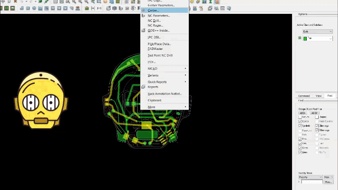Switch to the Find tab

(330, 96)
